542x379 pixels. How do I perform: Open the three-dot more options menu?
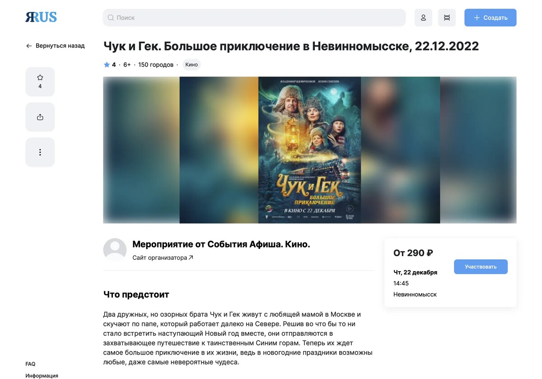pyautogui.click(x=40, y=152)
